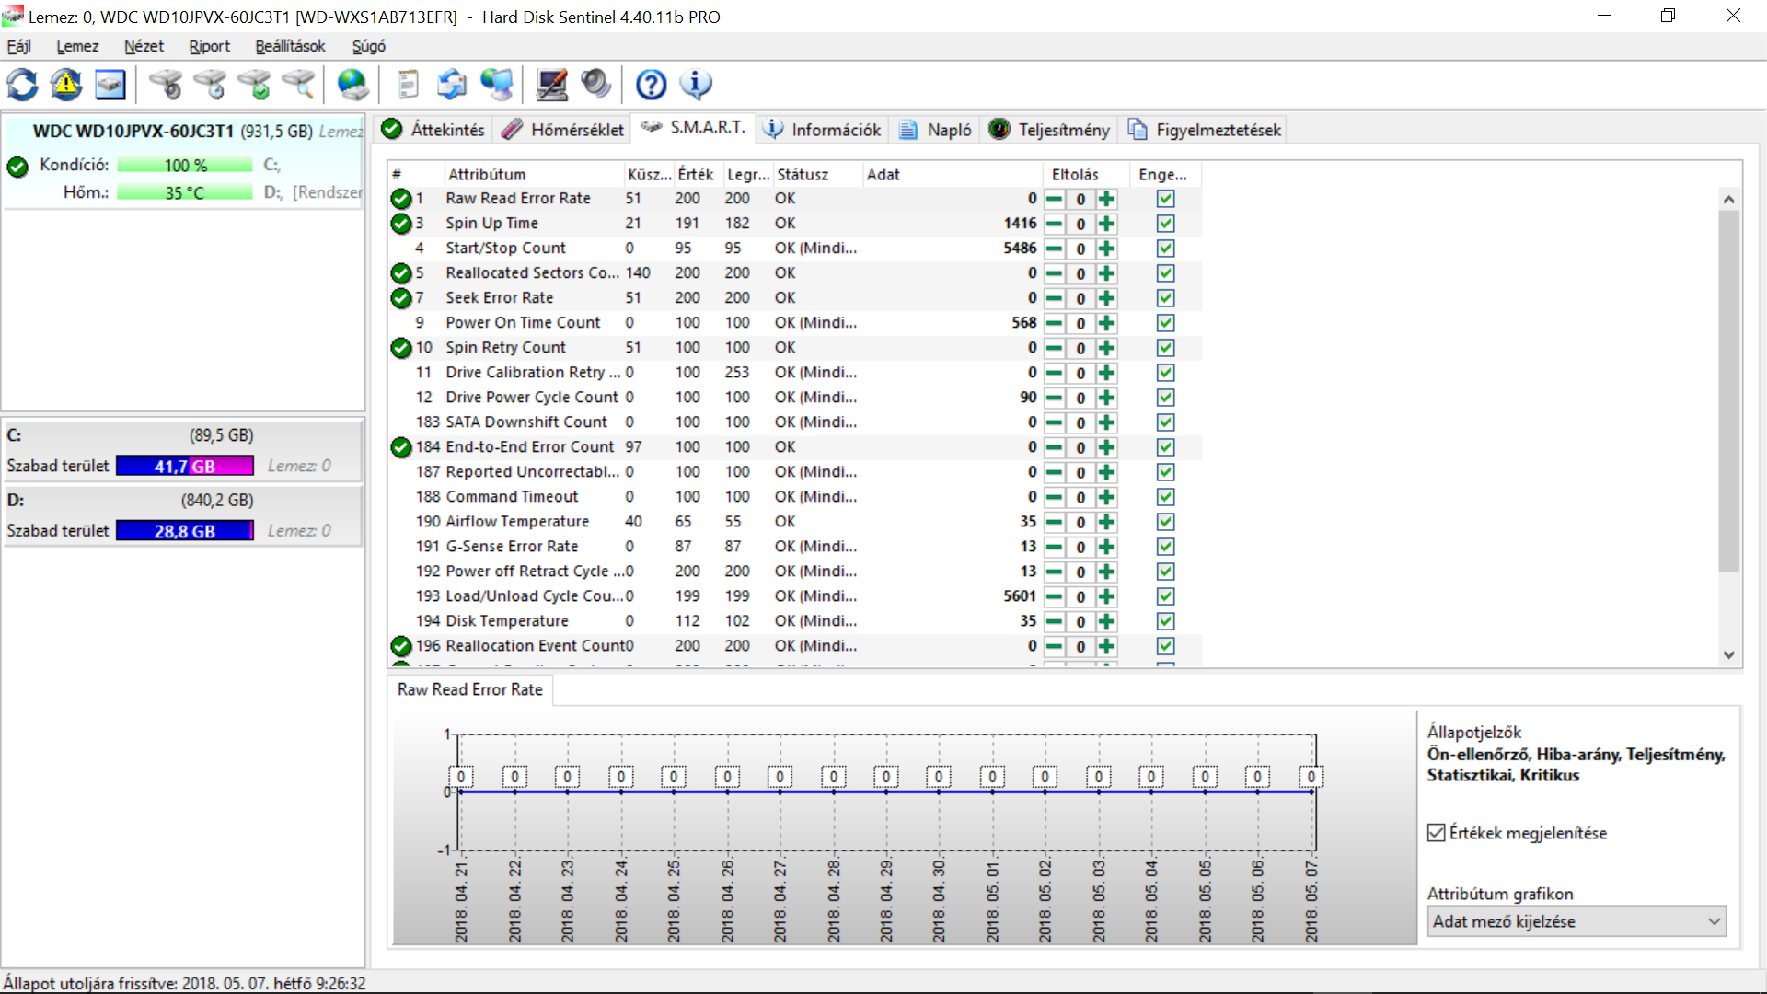Viewport: 1767px width, 994px height.
Task: Click the Kondíció 100 % health bar
Action: pos(185,165)
